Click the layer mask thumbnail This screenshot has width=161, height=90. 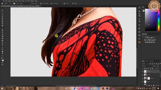click(x=149, y=78)
